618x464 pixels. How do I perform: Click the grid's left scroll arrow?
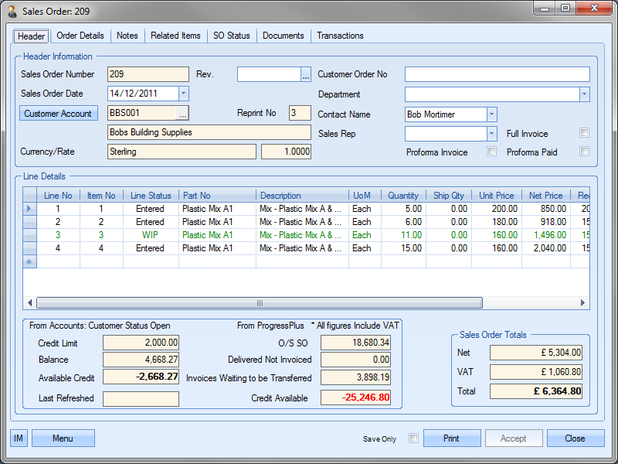point(30,303)
